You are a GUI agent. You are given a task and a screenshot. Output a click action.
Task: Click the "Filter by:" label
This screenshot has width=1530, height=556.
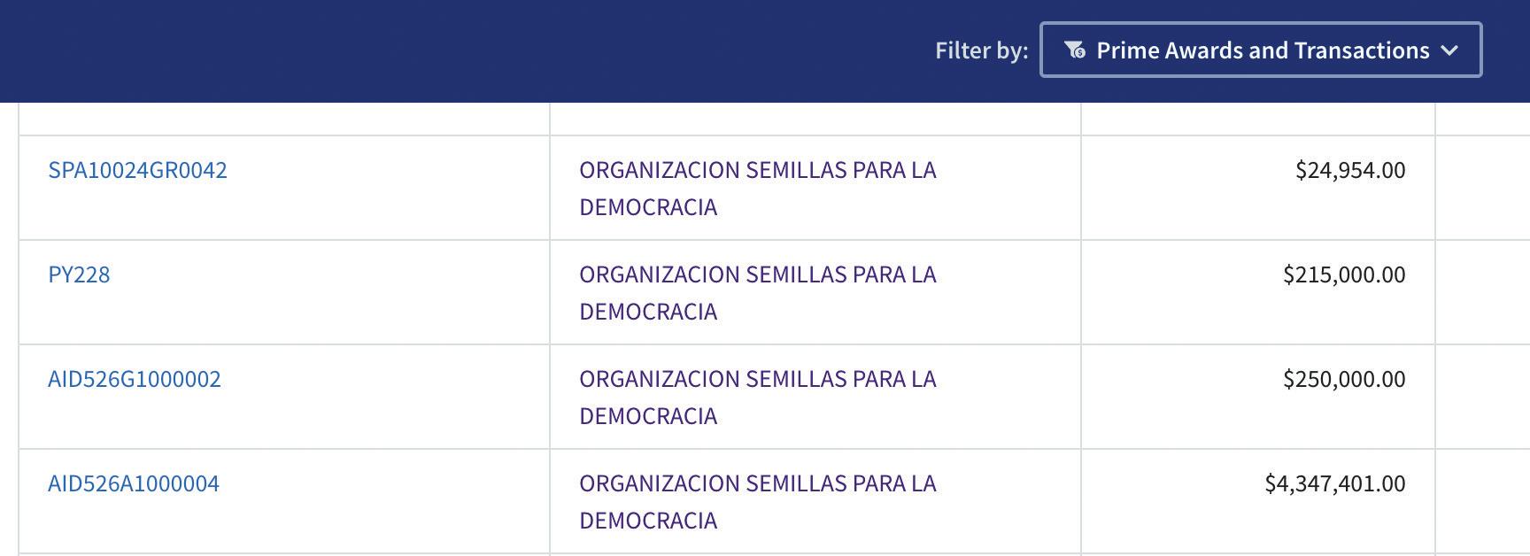(x=981, y=50)
